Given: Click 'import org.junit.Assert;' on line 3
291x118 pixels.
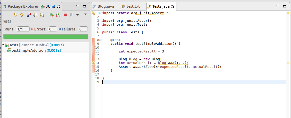Looking at the screenshot, I should click(x=127, y=21).
